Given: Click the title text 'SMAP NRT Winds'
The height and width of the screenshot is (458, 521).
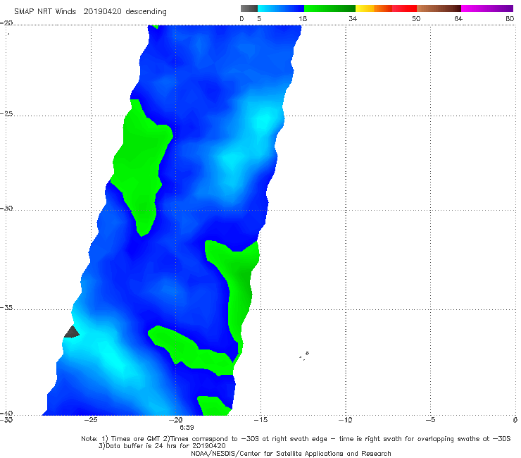Looking at the screenshot, I should coord(45,12).
